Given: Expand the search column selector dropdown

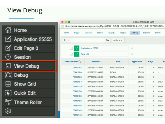Looking at the screenshot, I should point(67,40).
